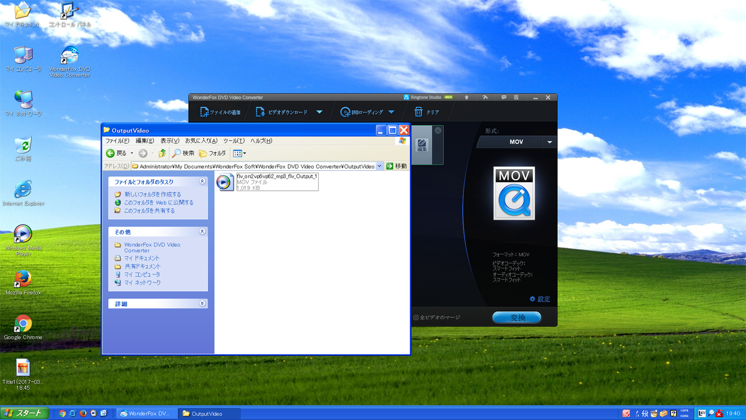
Task: Open the Back history dropdown arrow
Action: pyautogui.click(x=132, y=153)
